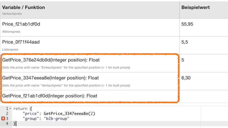Click the Aktionspreis label under Price_f21ab1df0d
The image size is (228, 128).
pyautogui.click(x=11, y=32)
